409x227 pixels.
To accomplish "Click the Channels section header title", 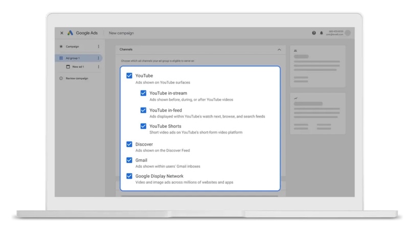I will pos(126,49).
